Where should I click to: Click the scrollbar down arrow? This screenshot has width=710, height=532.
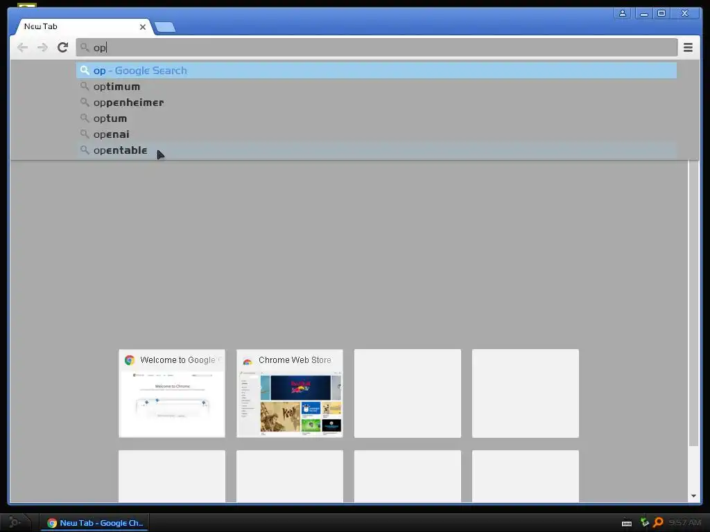tap(693, 496)
